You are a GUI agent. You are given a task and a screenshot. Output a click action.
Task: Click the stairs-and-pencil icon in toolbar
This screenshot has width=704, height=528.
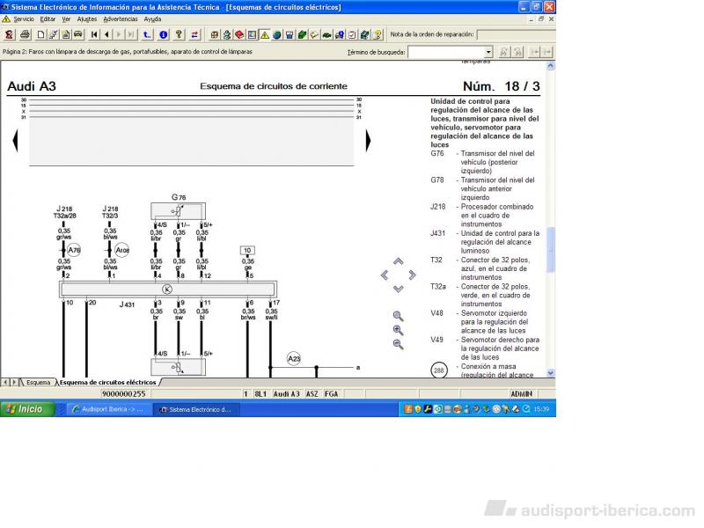pyautogui.click(x=53, y=34)
